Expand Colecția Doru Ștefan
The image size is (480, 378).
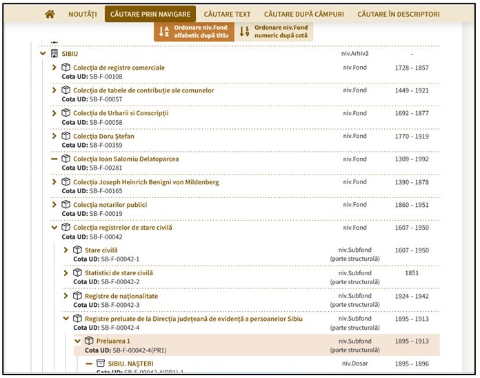[x=54, y=136]
